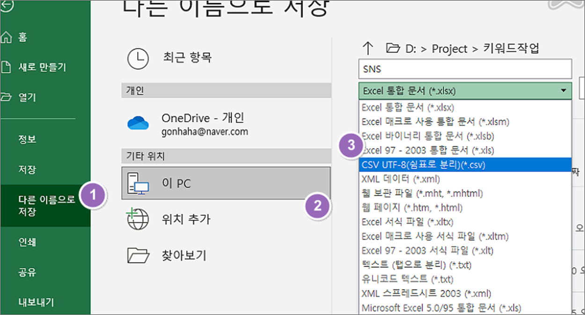
Task: Click the 키워드작업 path segment
Action: click(x=510, y=49)
